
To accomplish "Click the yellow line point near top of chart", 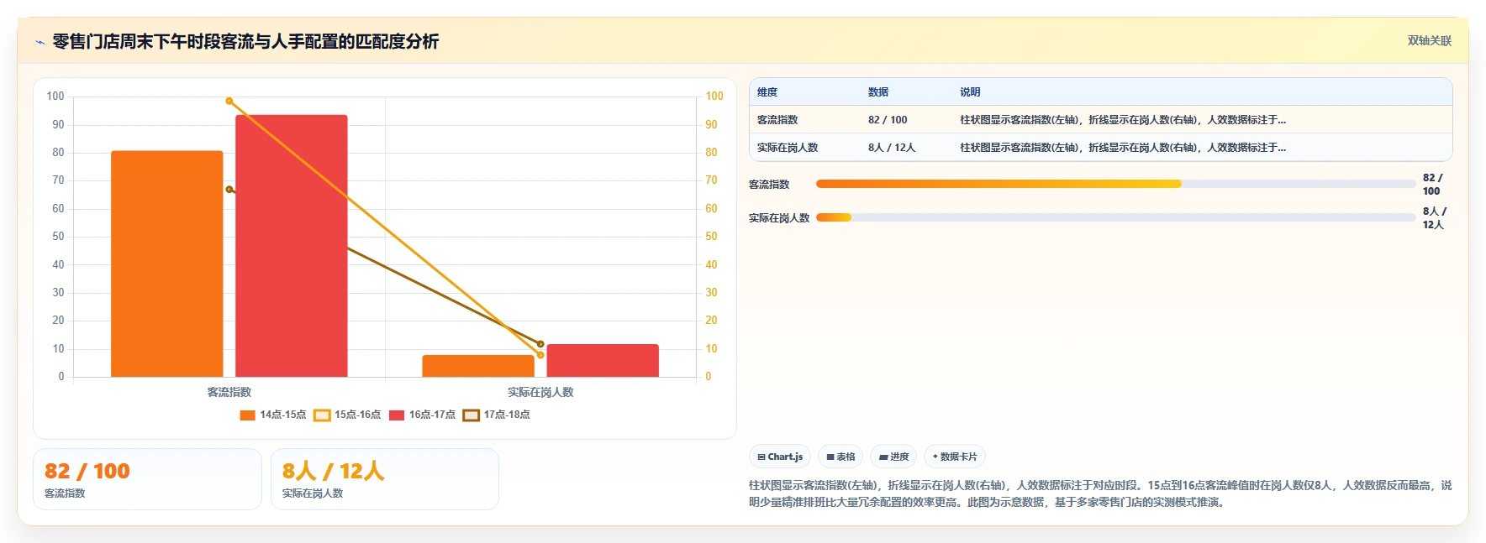I will [229, 101].
